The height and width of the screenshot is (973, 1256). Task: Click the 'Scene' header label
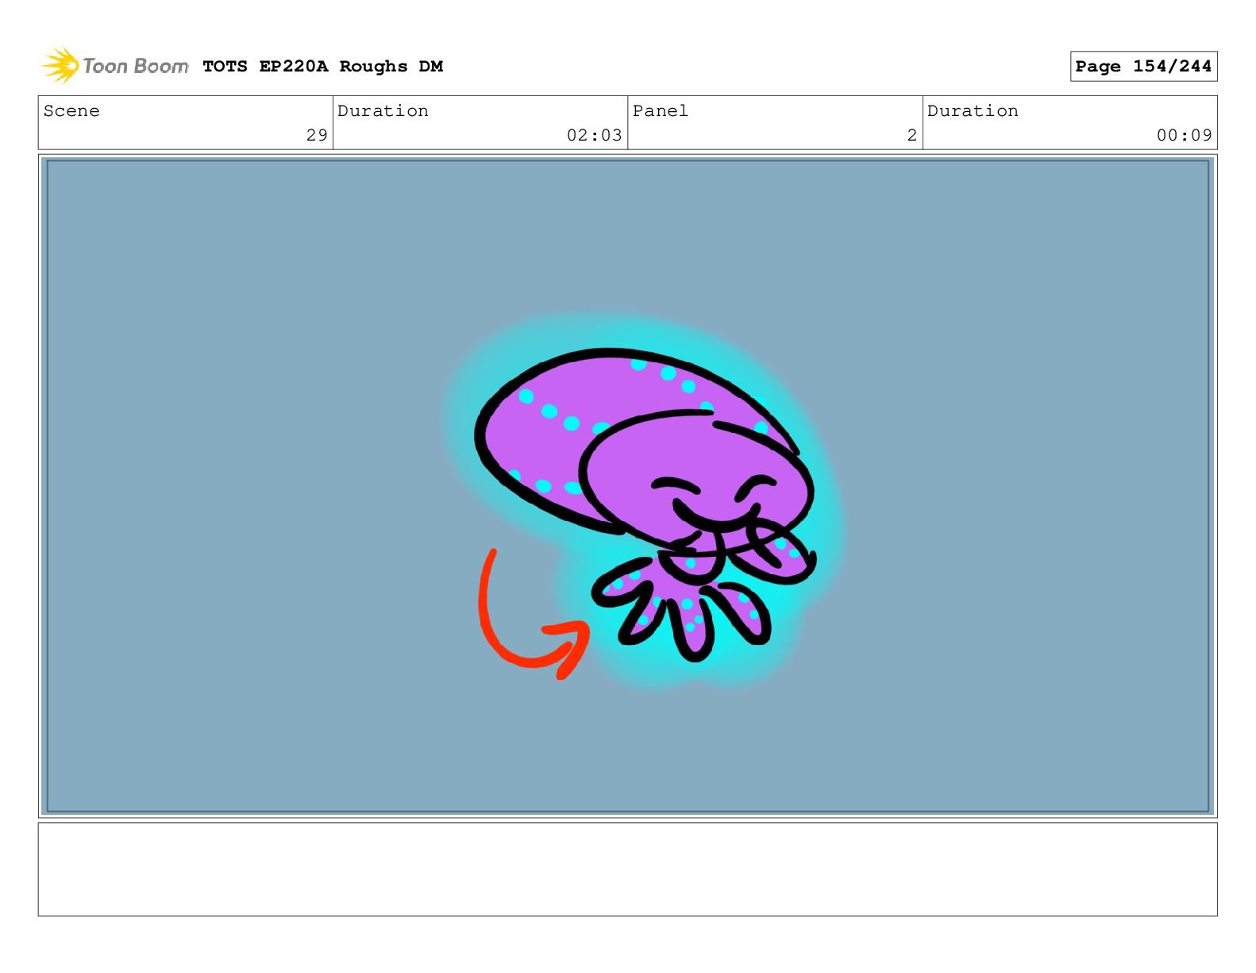click(x=71, y=111)
